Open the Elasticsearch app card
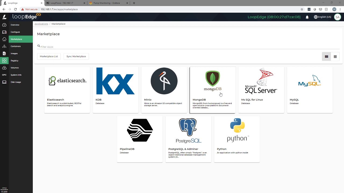This screenshot has width=344, height=193. click(x=67, y=90)
